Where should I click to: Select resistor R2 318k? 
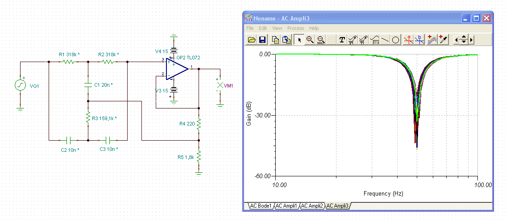point(108,62)
